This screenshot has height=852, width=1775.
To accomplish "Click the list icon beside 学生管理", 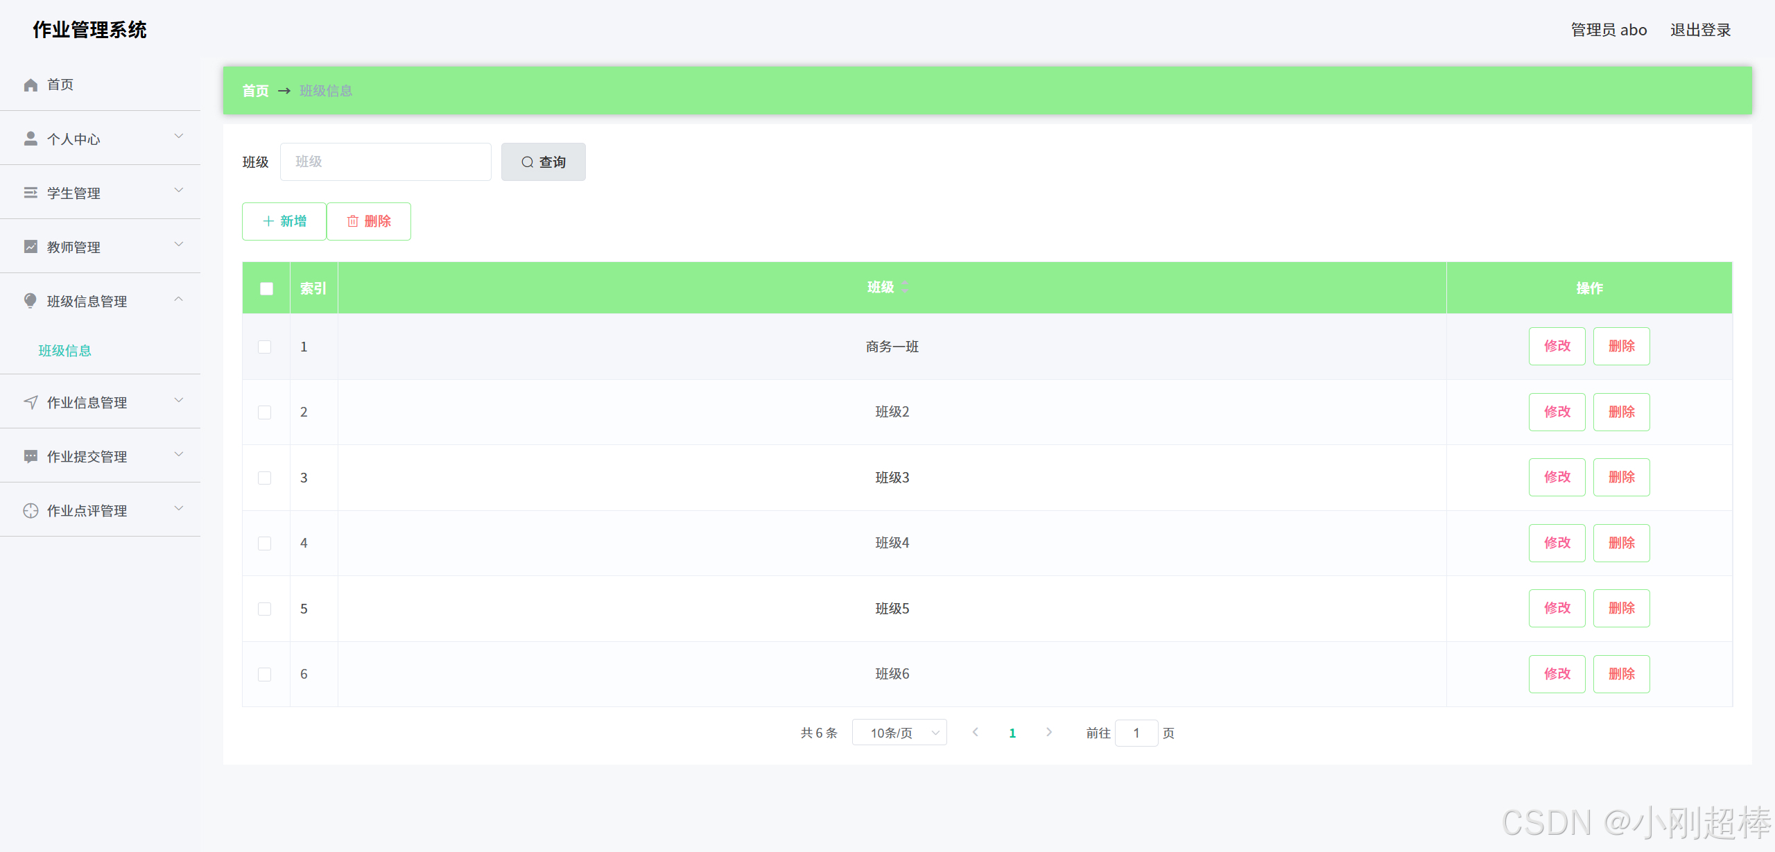I will coord(31,193).
